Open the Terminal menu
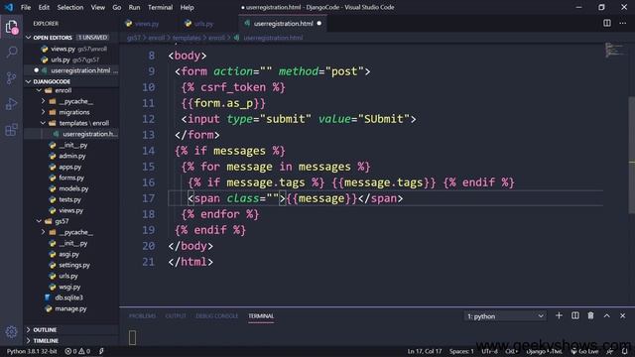 click(160, 7)
